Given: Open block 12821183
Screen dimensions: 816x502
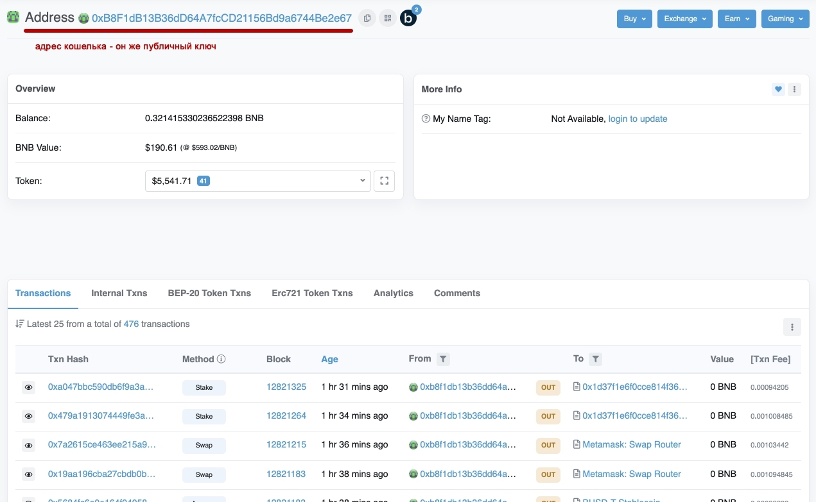Looking at the screenshot, I should tap(286, 474).
